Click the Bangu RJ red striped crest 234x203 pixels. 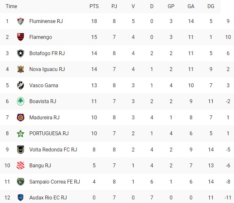pos(21,165)
